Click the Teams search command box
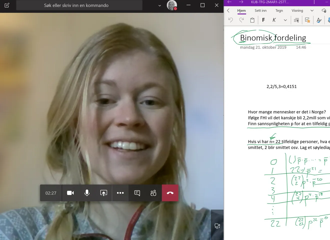Image resolution: width=330 pixels, height=240 pixels. 79,5
